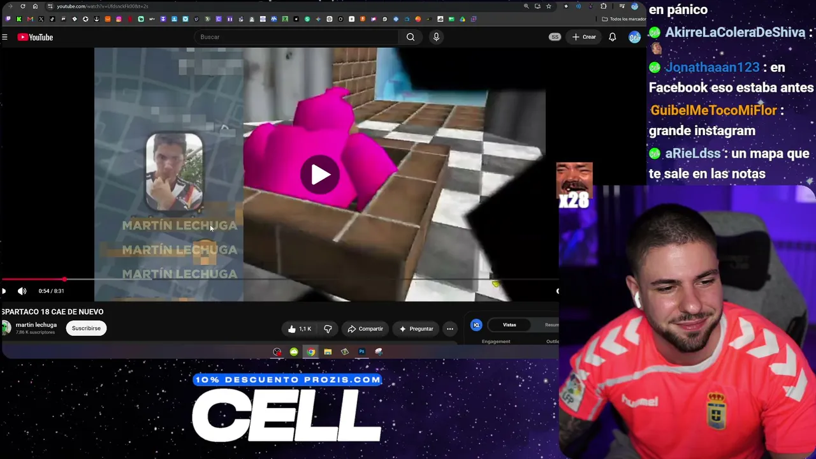Image resolution: width=816 pixels, height=459 pixels.
Task: Mute the video with the speaker icon
Action: [x=22, y=291]
